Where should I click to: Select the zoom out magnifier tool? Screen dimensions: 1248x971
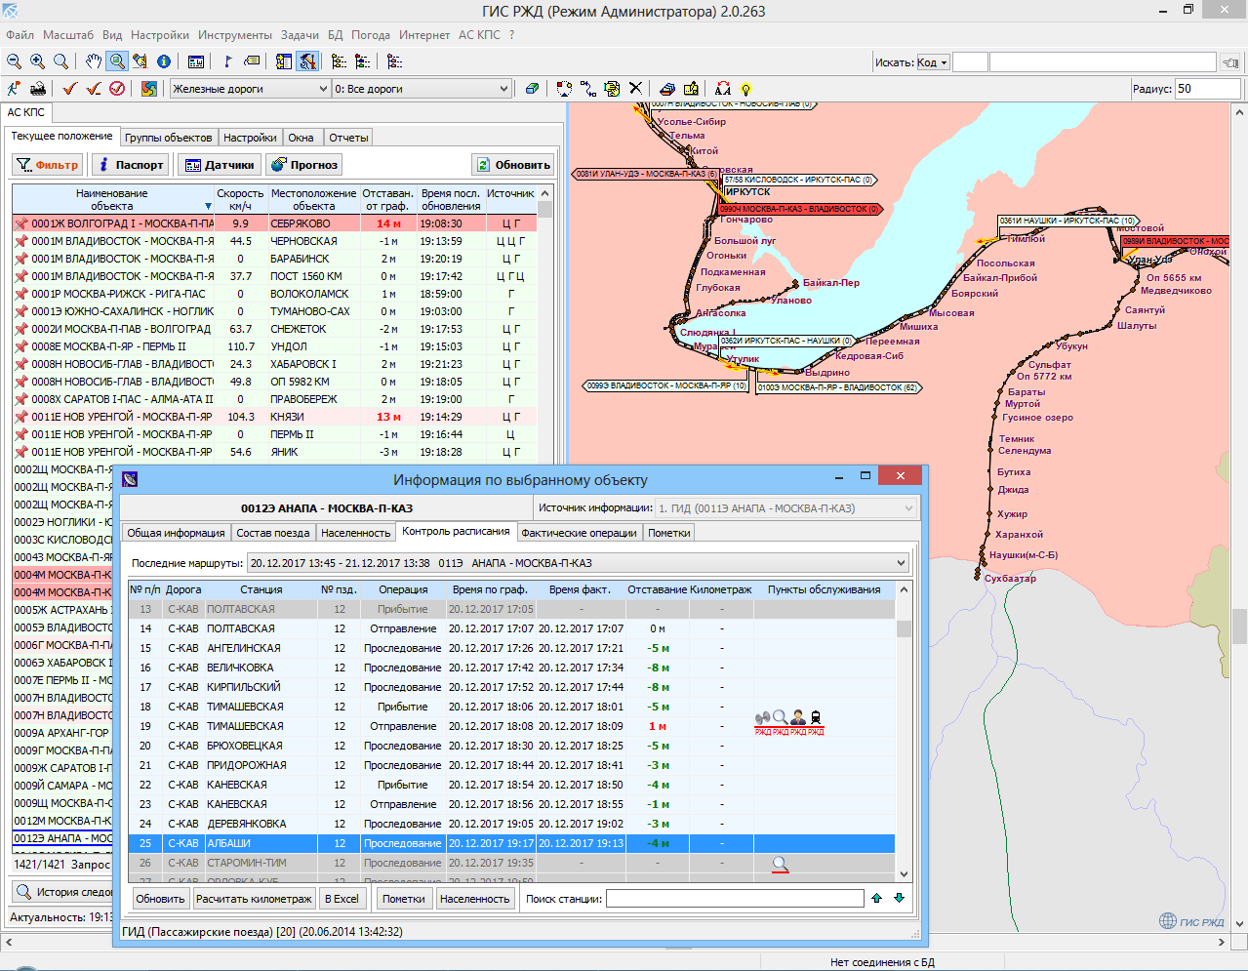pos(14,61)
